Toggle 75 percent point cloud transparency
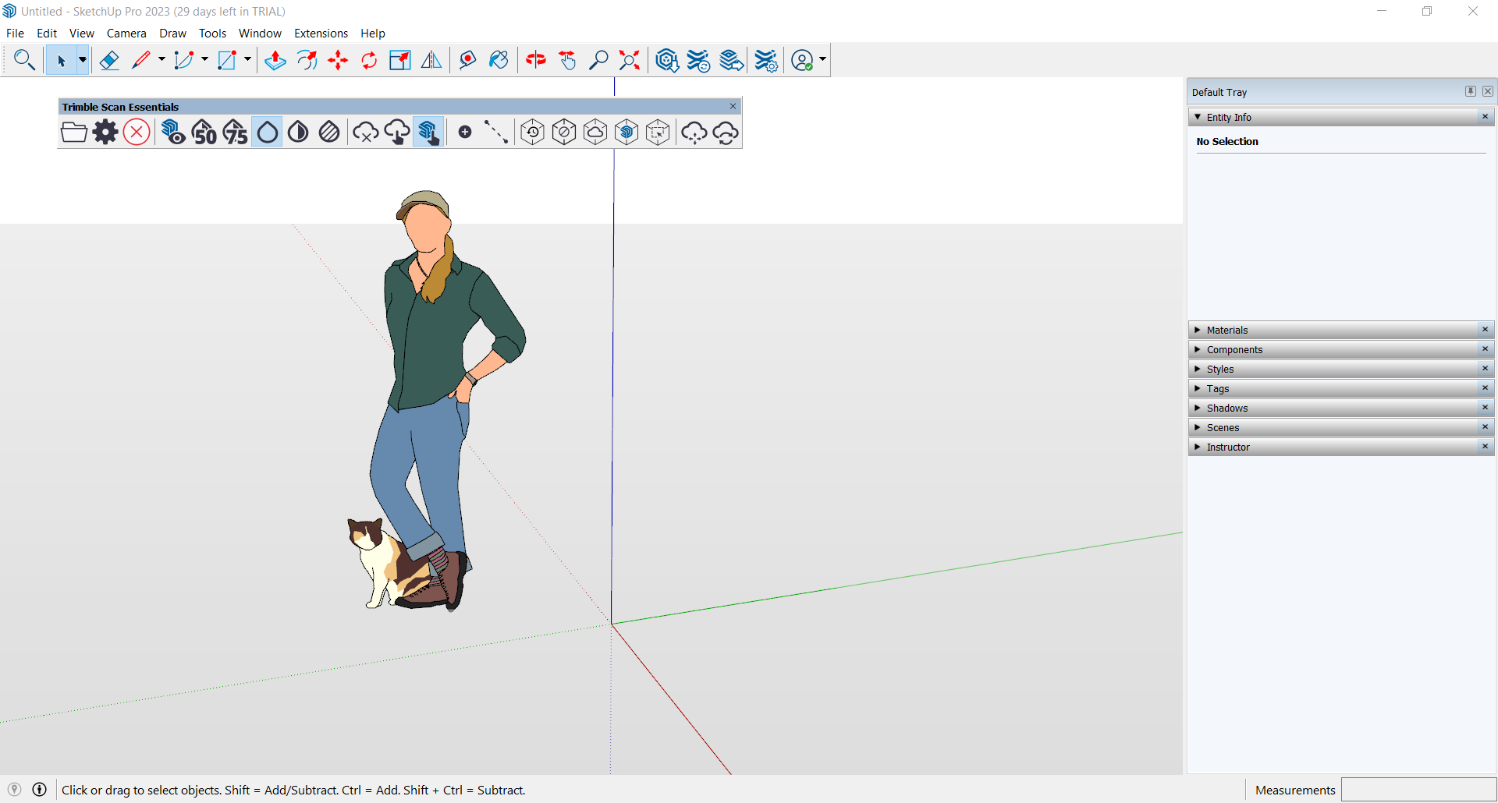Viewport: 1498px width, 803px height. 235,133
